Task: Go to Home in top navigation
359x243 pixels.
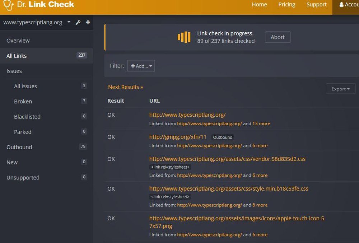Action: tap(260, 5)
